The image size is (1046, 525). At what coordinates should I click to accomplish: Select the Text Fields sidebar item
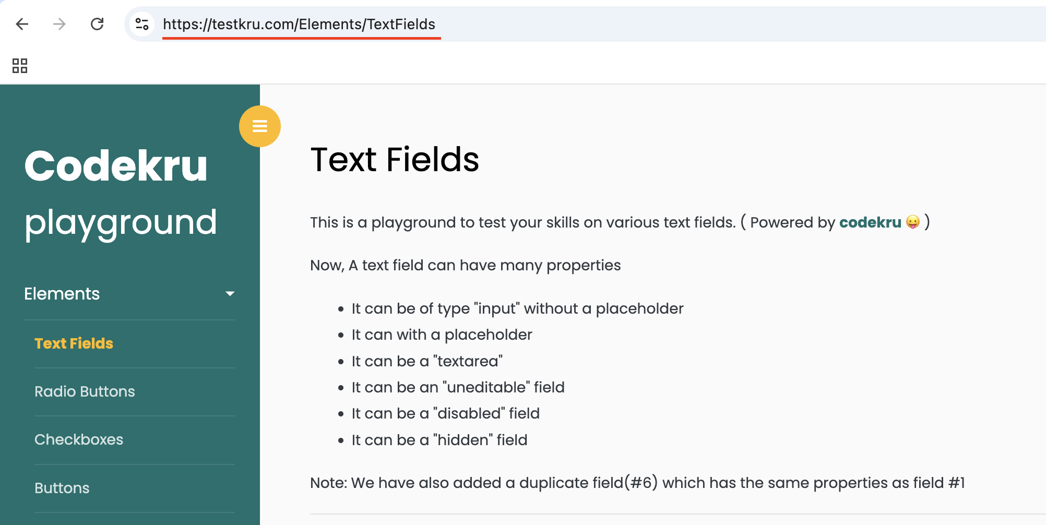point(73,343)
